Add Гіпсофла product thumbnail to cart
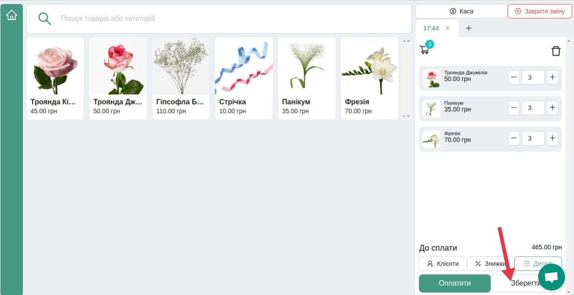 [181, 66]
